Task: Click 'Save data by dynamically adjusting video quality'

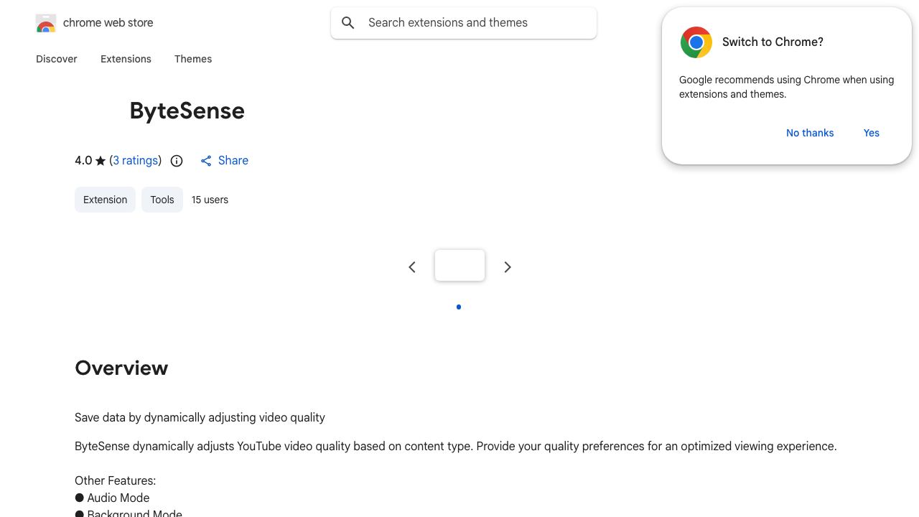Action: pyautogui.click(x=200, y=417)
